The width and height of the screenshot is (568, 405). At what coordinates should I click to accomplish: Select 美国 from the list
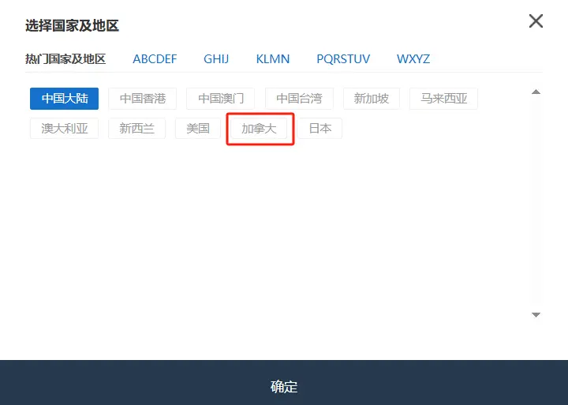198,129
